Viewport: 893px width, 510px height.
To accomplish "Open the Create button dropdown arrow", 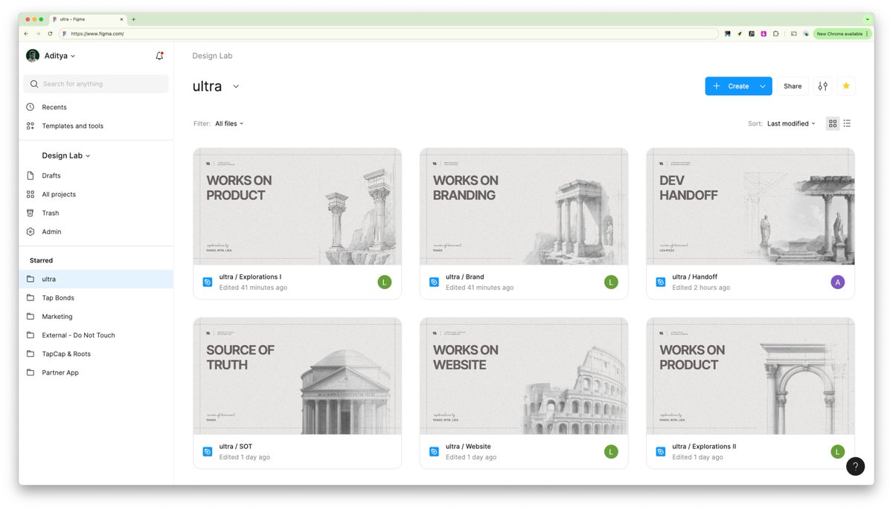I will pyautogui.click(x=763, y=86).
